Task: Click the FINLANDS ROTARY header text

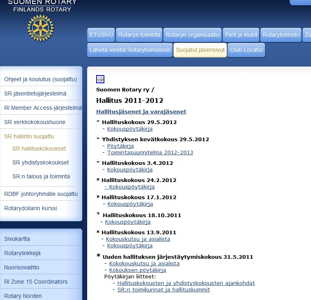Action: pos(42,9)
